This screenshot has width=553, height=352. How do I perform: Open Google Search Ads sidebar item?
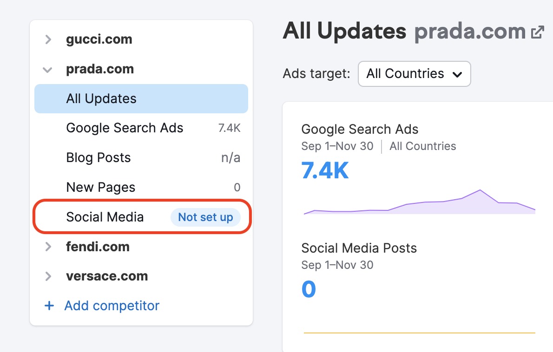click(141, 128)
